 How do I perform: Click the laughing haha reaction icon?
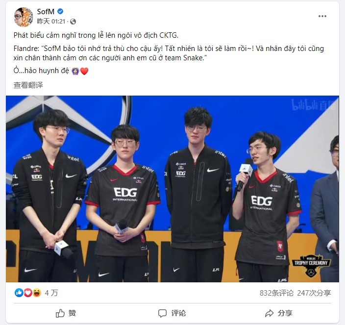tap(37, 293)
